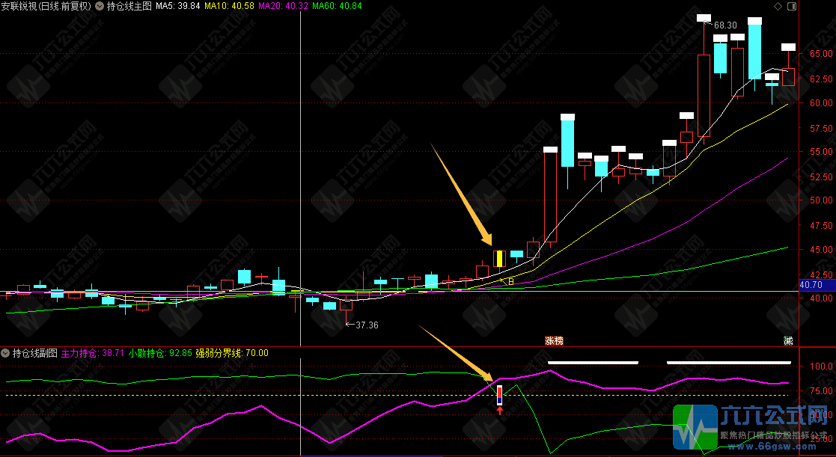Click the 减 marker at bottom right
Viewport: 836px width, 457px height.
(x=788, y=341)
